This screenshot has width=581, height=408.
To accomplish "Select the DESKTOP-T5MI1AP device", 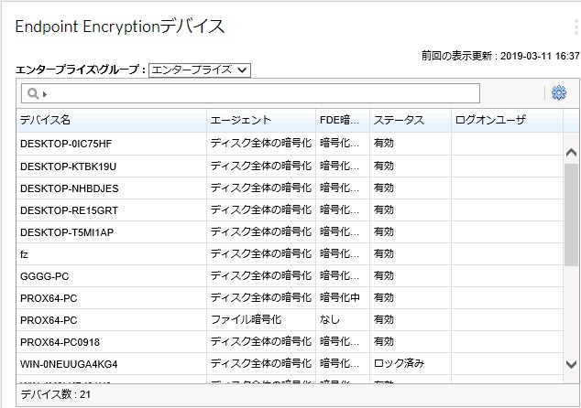I will pos(67,231).
